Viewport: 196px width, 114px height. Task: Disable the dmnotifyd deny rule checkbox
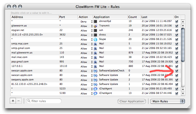pos(177,21)
